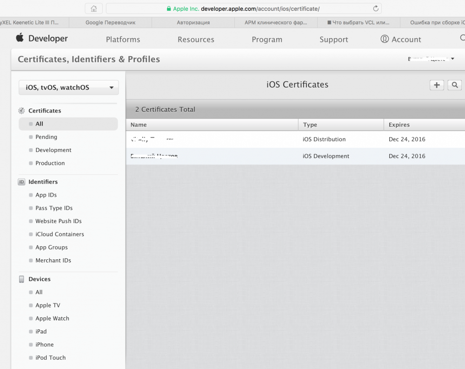Switch to the Авторизация tab
Screen dimensions: 465x369
point(193,22)
